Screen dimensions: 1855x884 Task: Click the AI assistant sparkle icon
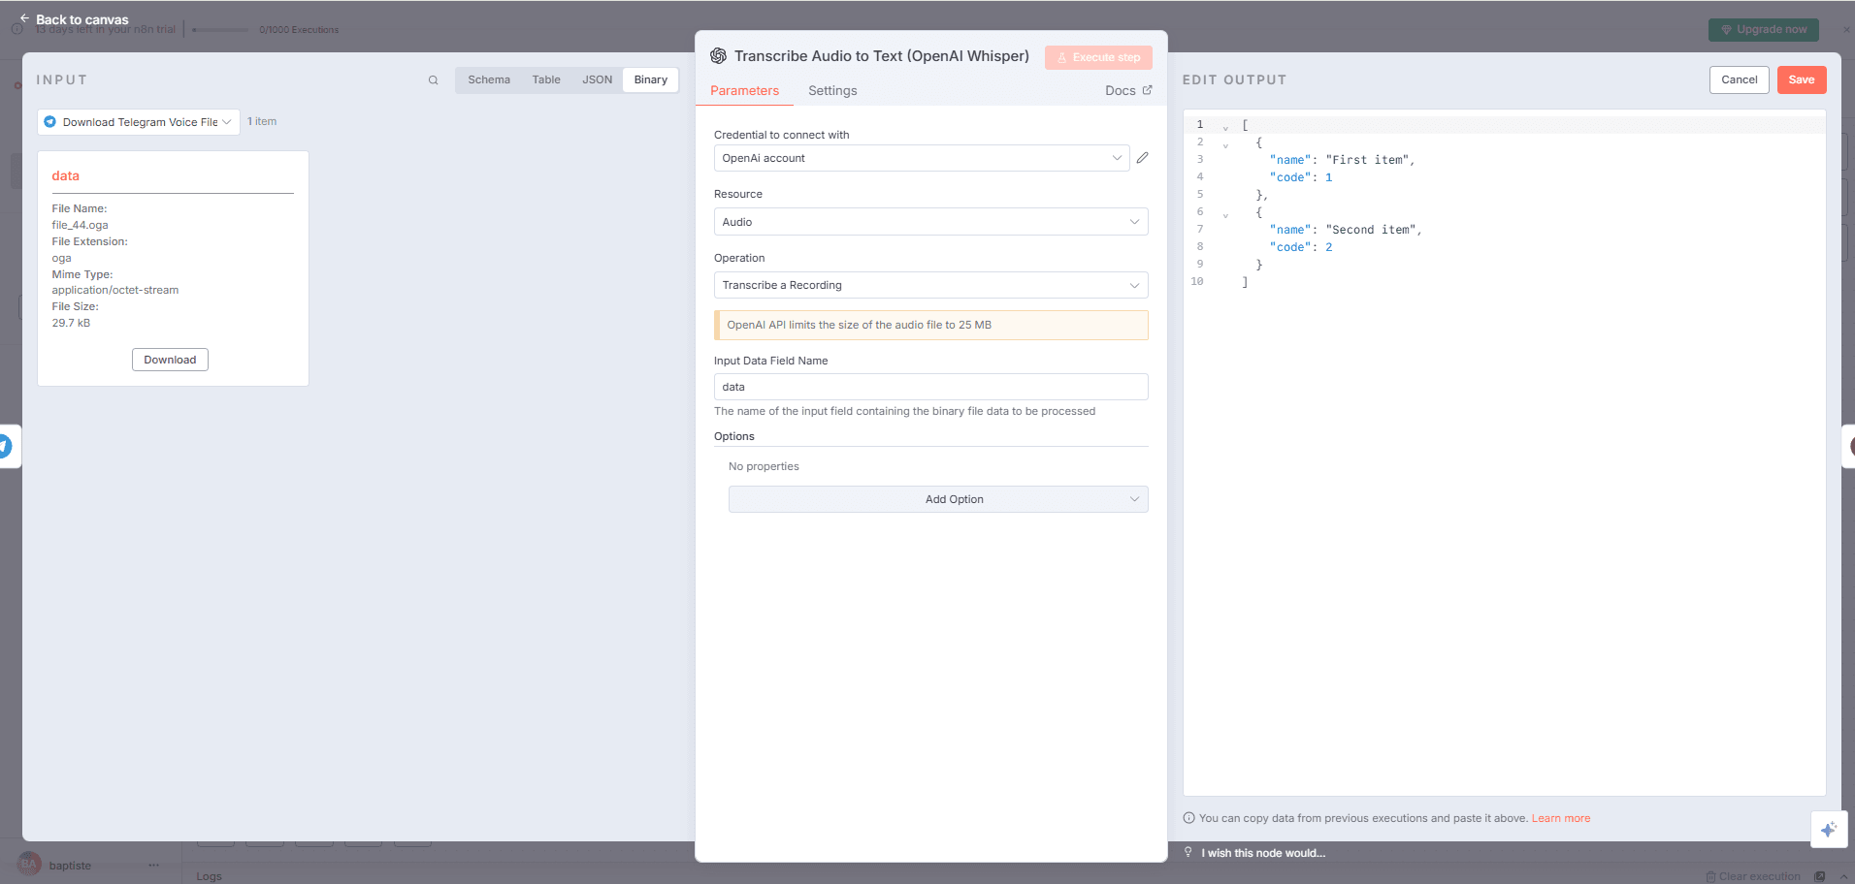coord(1829,830)
